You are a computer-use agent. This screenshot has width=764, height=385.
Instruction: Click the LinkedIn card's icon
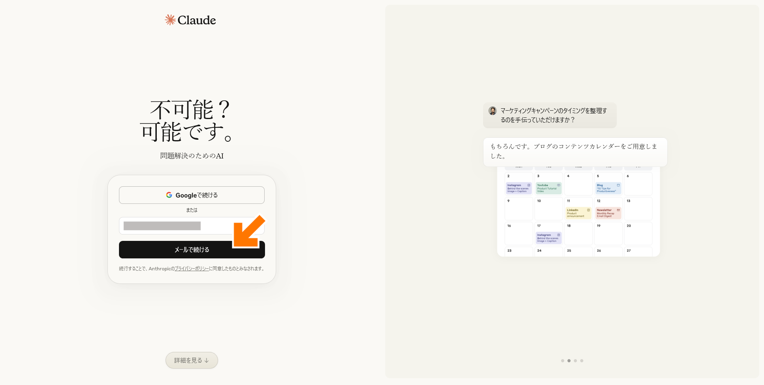click(589, 210)
